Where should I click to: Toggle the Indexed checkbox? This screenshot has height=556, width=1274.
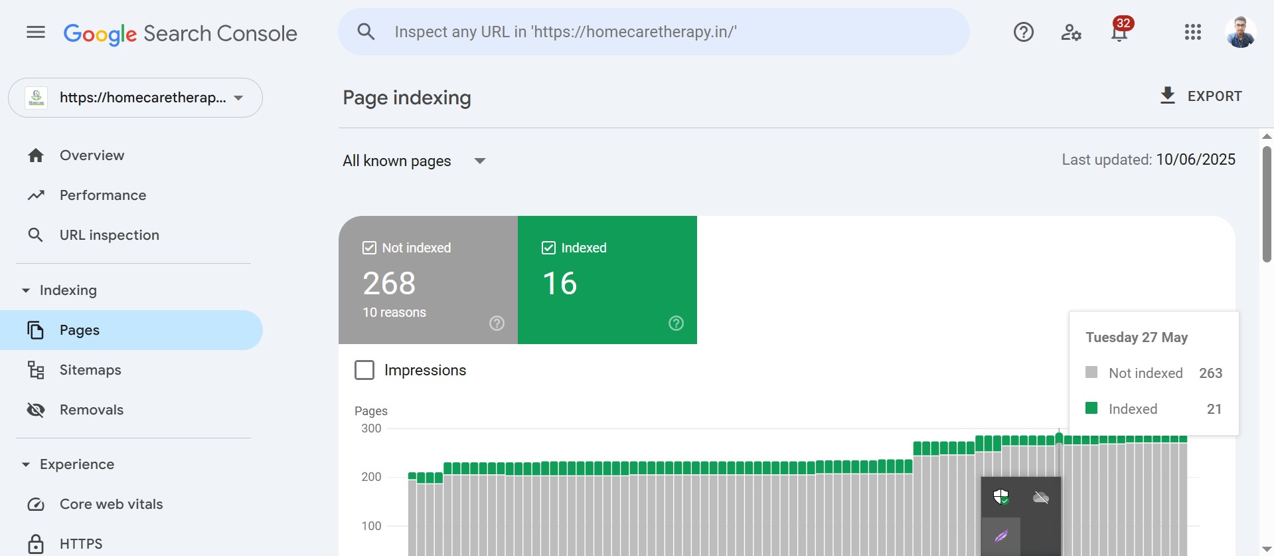coord(548,248)
